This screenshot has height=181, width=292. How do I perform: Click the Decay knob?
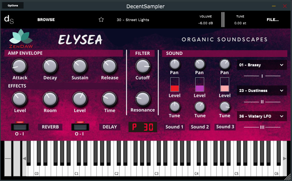50,66
